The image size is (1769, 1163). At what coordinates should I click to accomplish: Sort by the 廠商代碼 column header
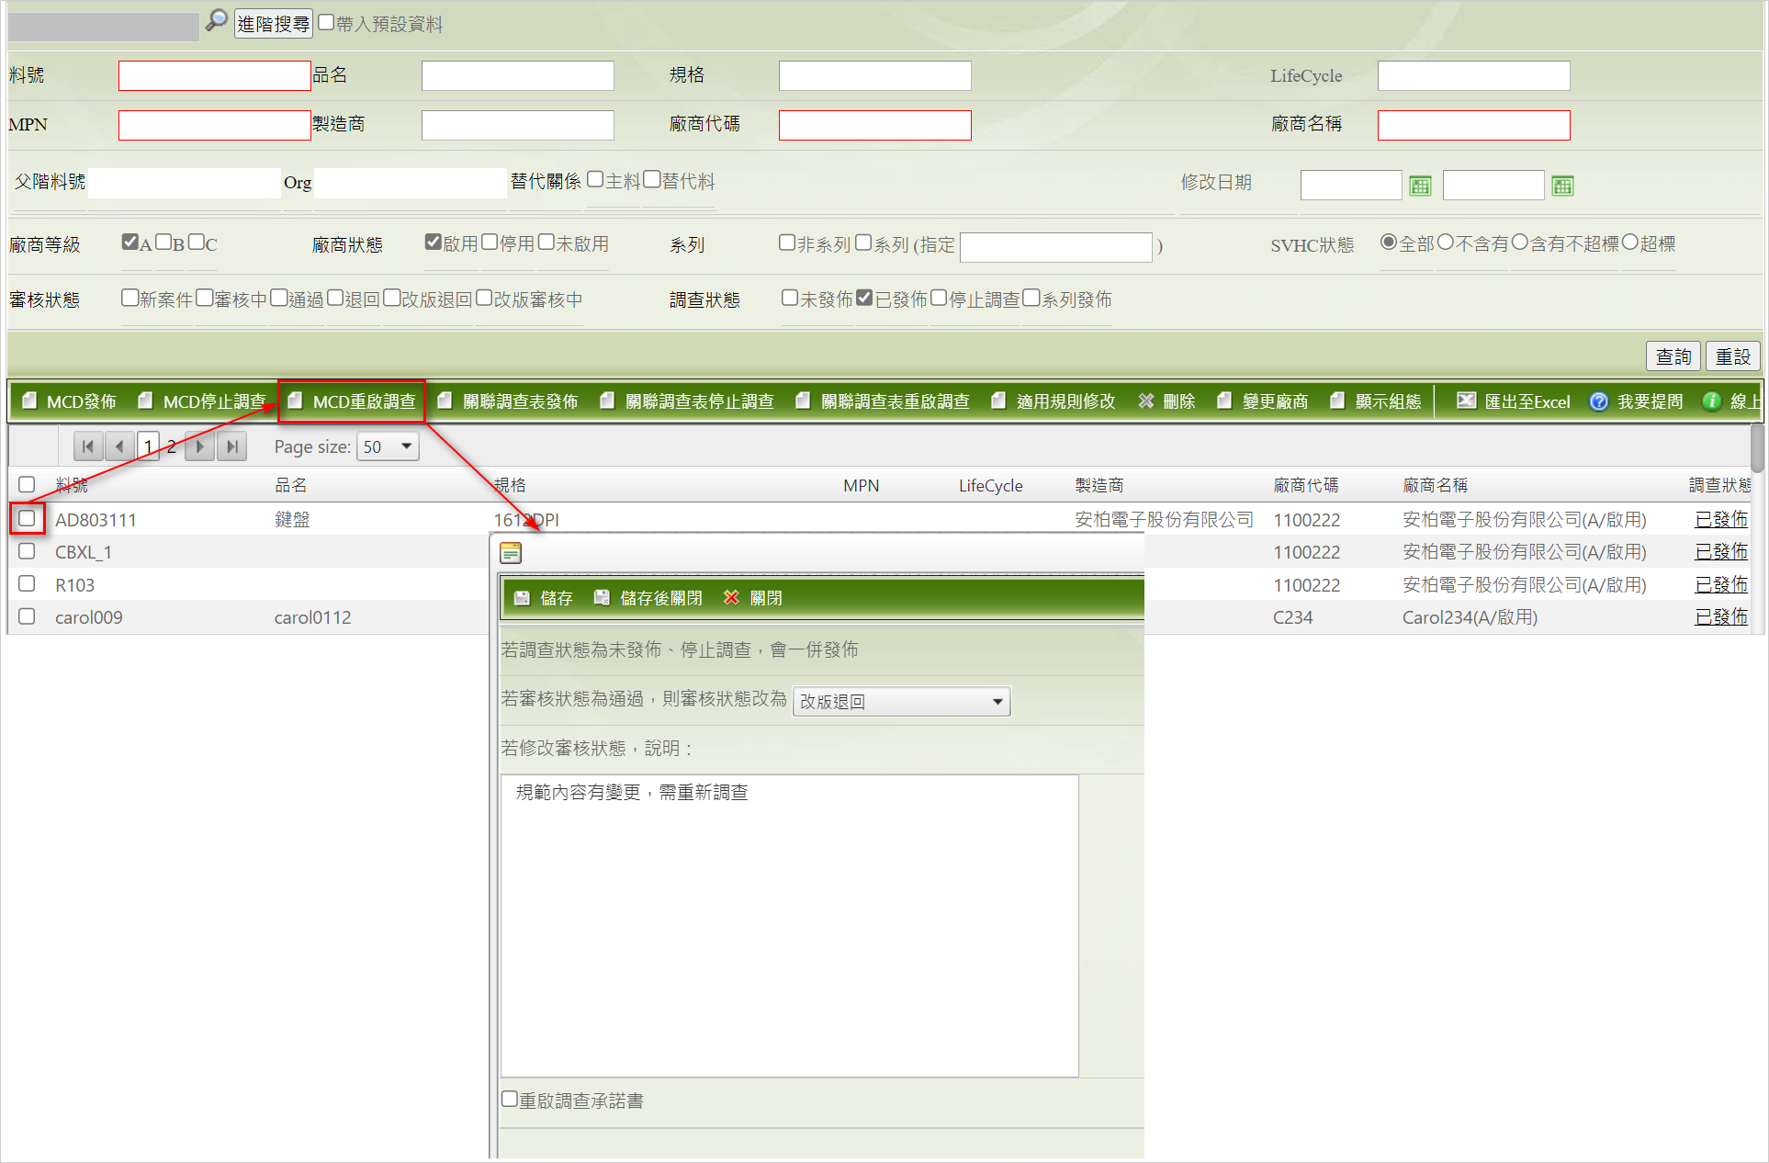coord(1305,485)
